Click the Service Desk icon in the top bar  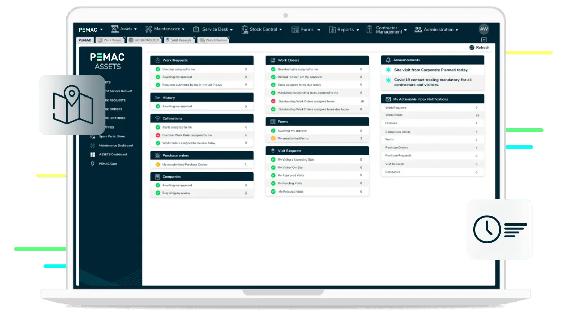point(196,29)
